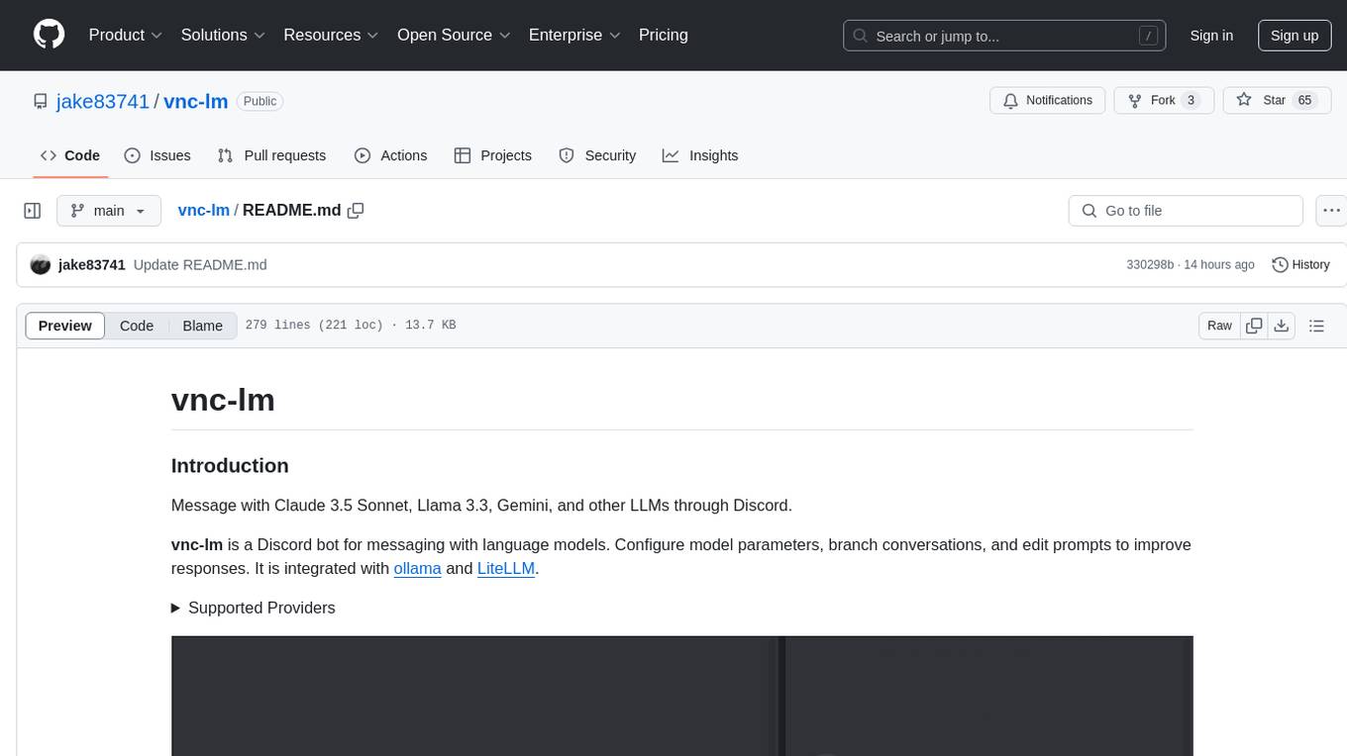Click the fork count 3
1347x756 pixels.
pyautogui.click(x=1192, y=100)
